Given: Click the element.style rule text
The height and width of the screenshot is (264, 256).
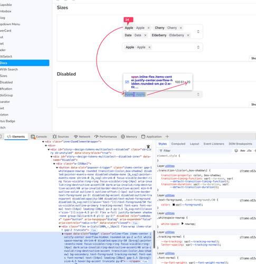Looking at the screenshot, I should (x=168, y=156).
